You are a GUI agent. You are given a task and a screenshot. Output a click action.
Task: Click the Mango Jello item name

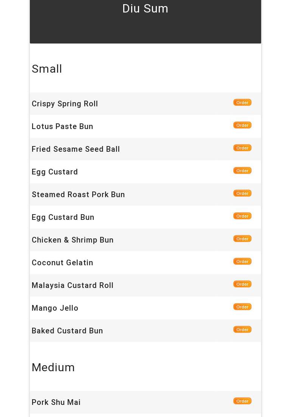(x=55, y=308)
